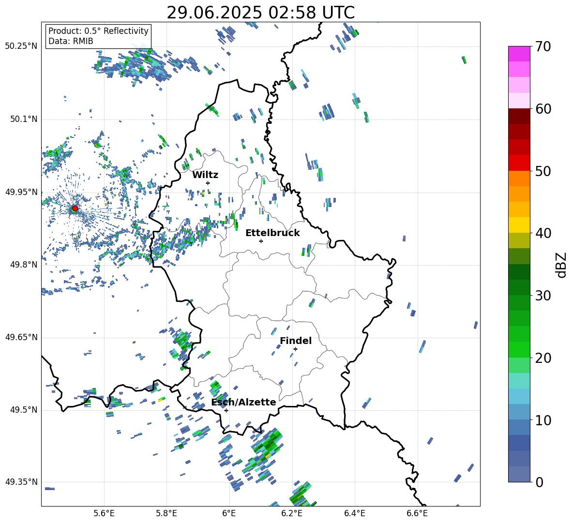
Task: Click the Findel station cross marker
Action: pyautogui.click(x=295, y=349)
